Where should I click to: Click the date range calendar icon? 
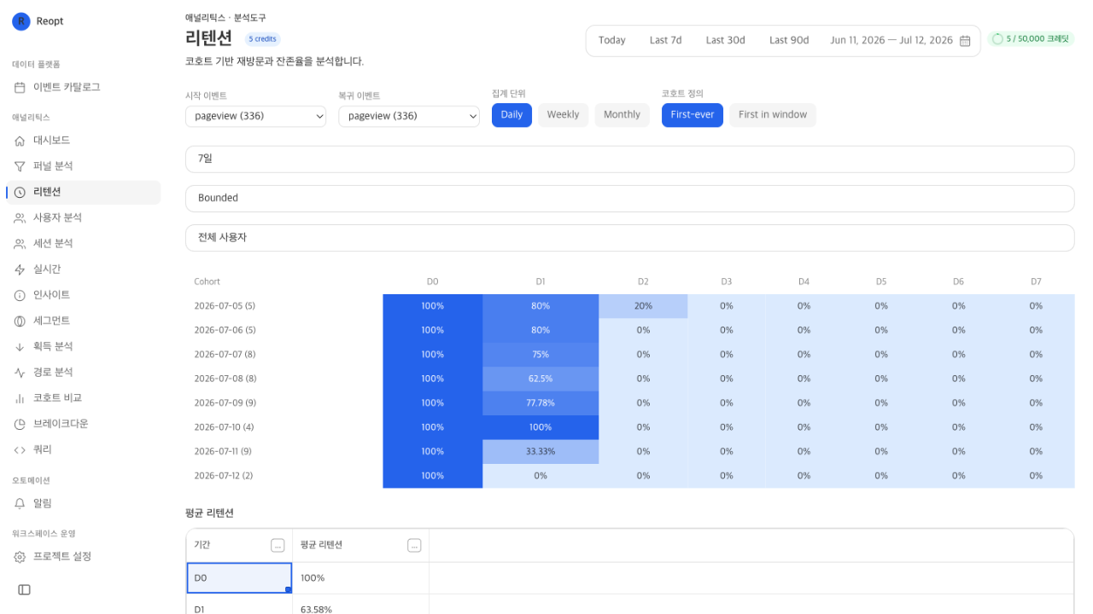pos(965,41)
